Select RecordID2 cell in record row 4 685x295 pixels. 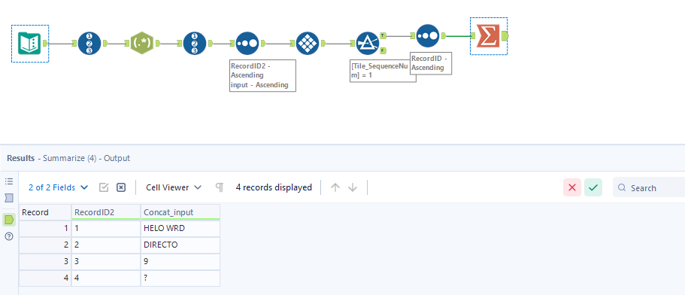point(106,278)
